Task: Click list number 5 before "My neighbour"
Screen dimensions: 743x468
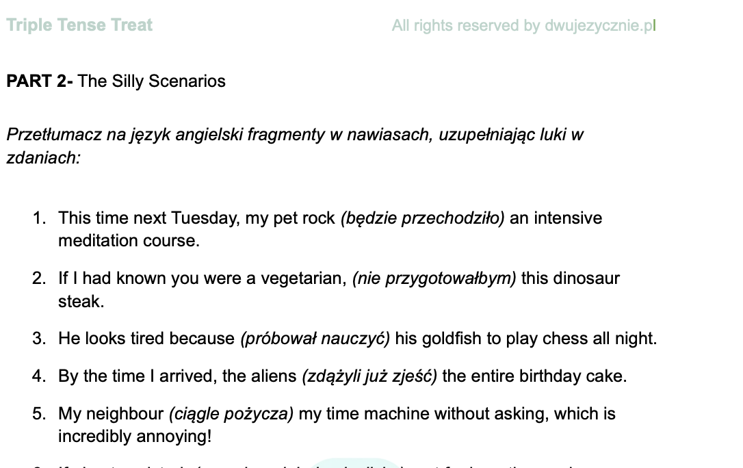Action: point(40,414)
